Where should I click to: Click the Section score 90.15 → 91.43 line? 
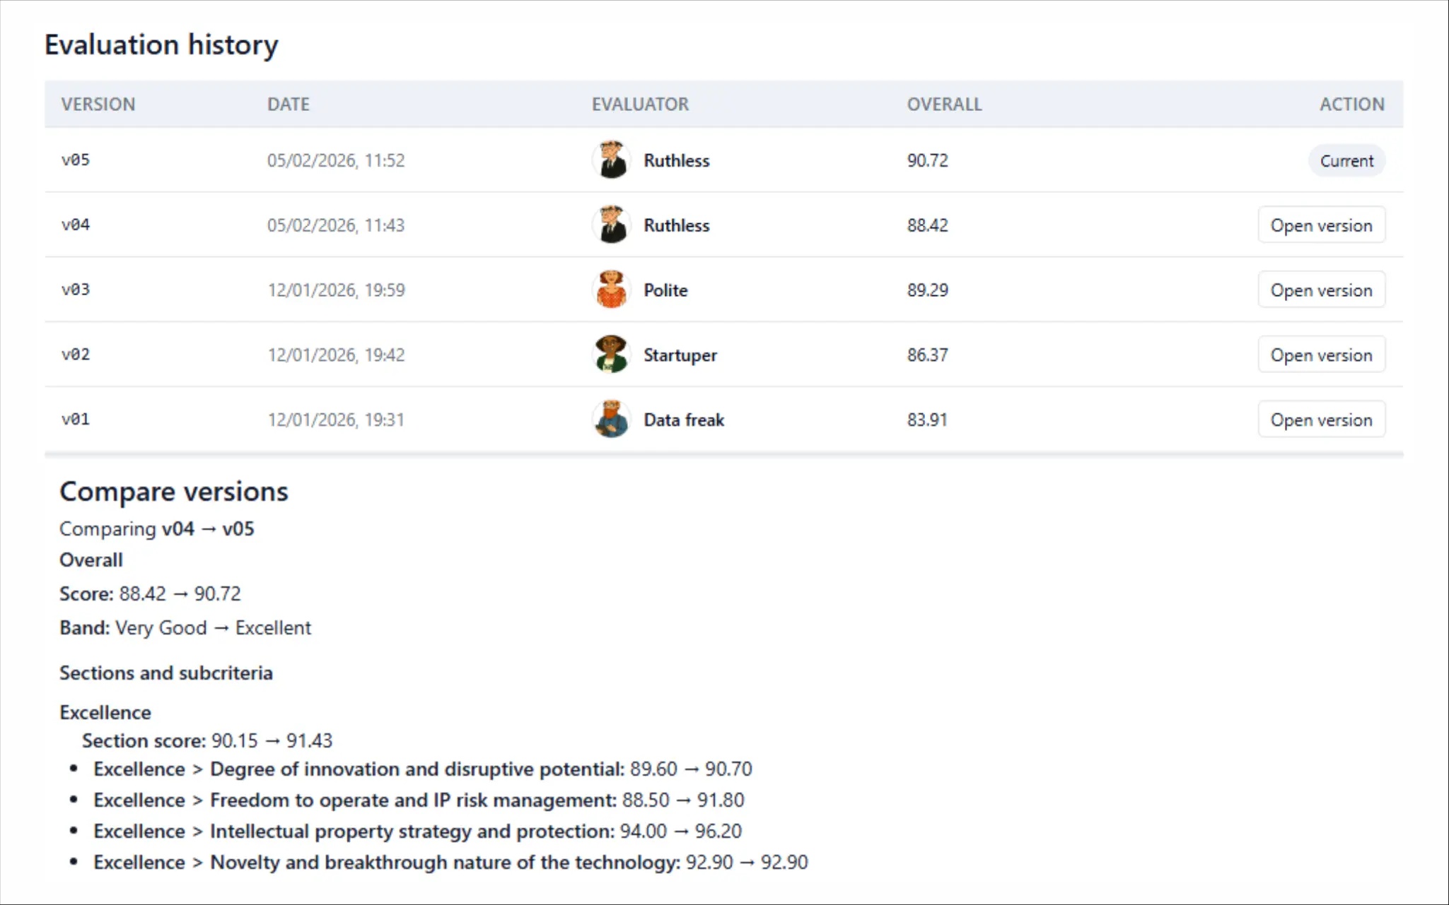(207, 740)
